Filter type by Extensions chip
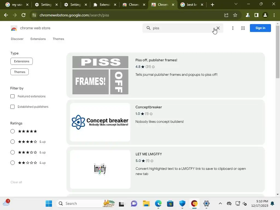The width and height of the screenshot is (280, 210). pyautogui.click(x=22, y=61)
